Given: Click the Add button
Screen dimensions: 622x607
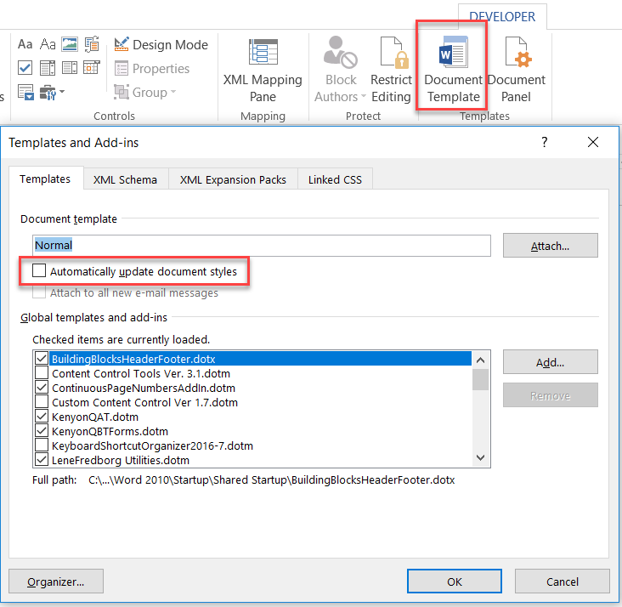Looking at the screenshot, I should click(x=551, y=362).
